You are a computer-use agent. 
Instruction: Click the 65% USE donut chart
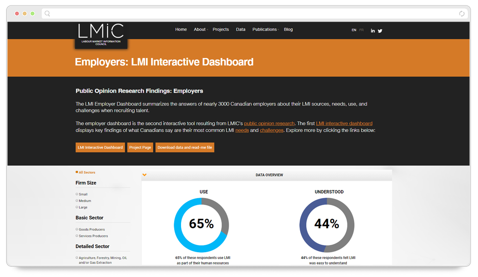tap(201, 225)
